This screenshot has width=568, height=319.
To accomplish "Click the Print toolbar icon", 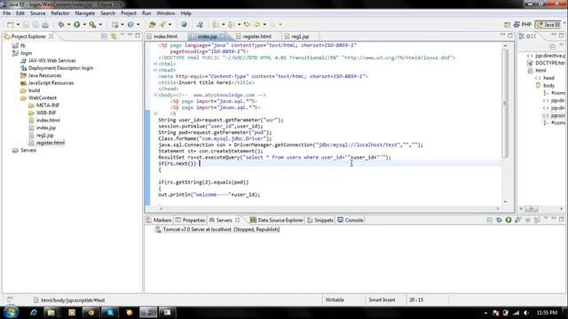I will (45, 25).
